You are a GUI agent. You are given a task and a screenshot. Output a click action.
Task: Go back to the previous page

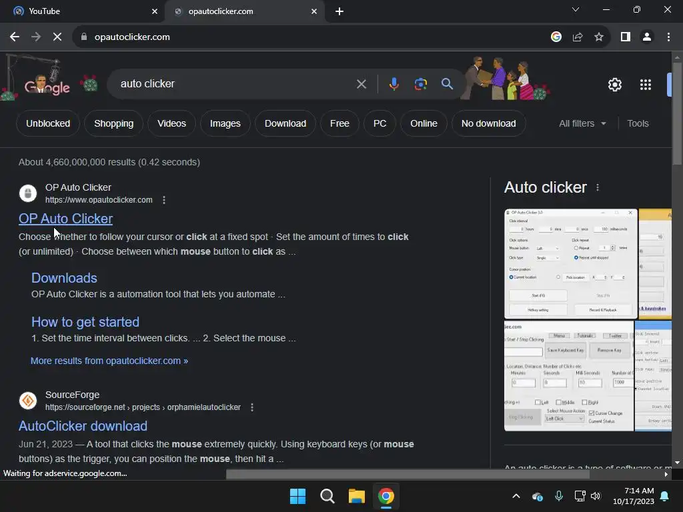(15, 37)
